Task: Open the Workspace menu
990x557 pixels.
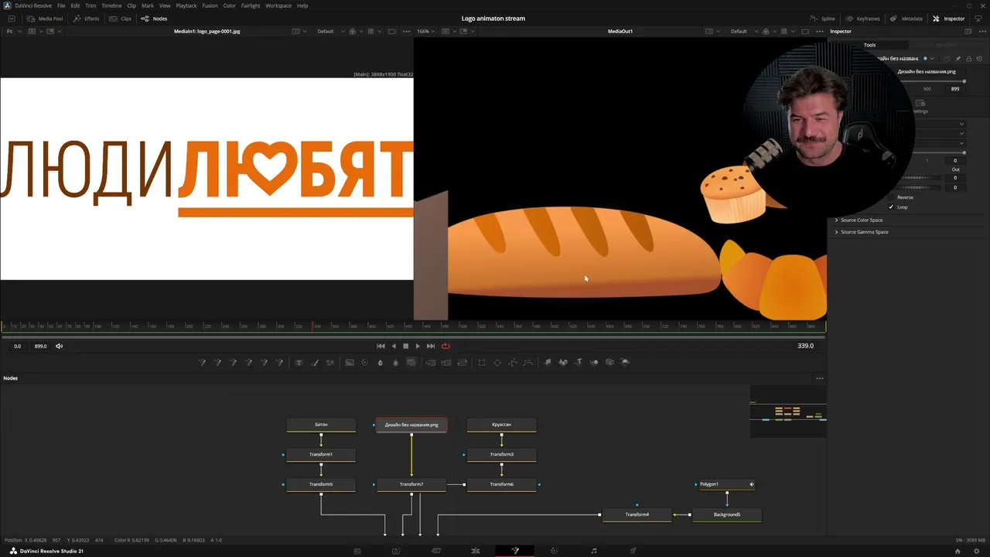Action: 278,5
